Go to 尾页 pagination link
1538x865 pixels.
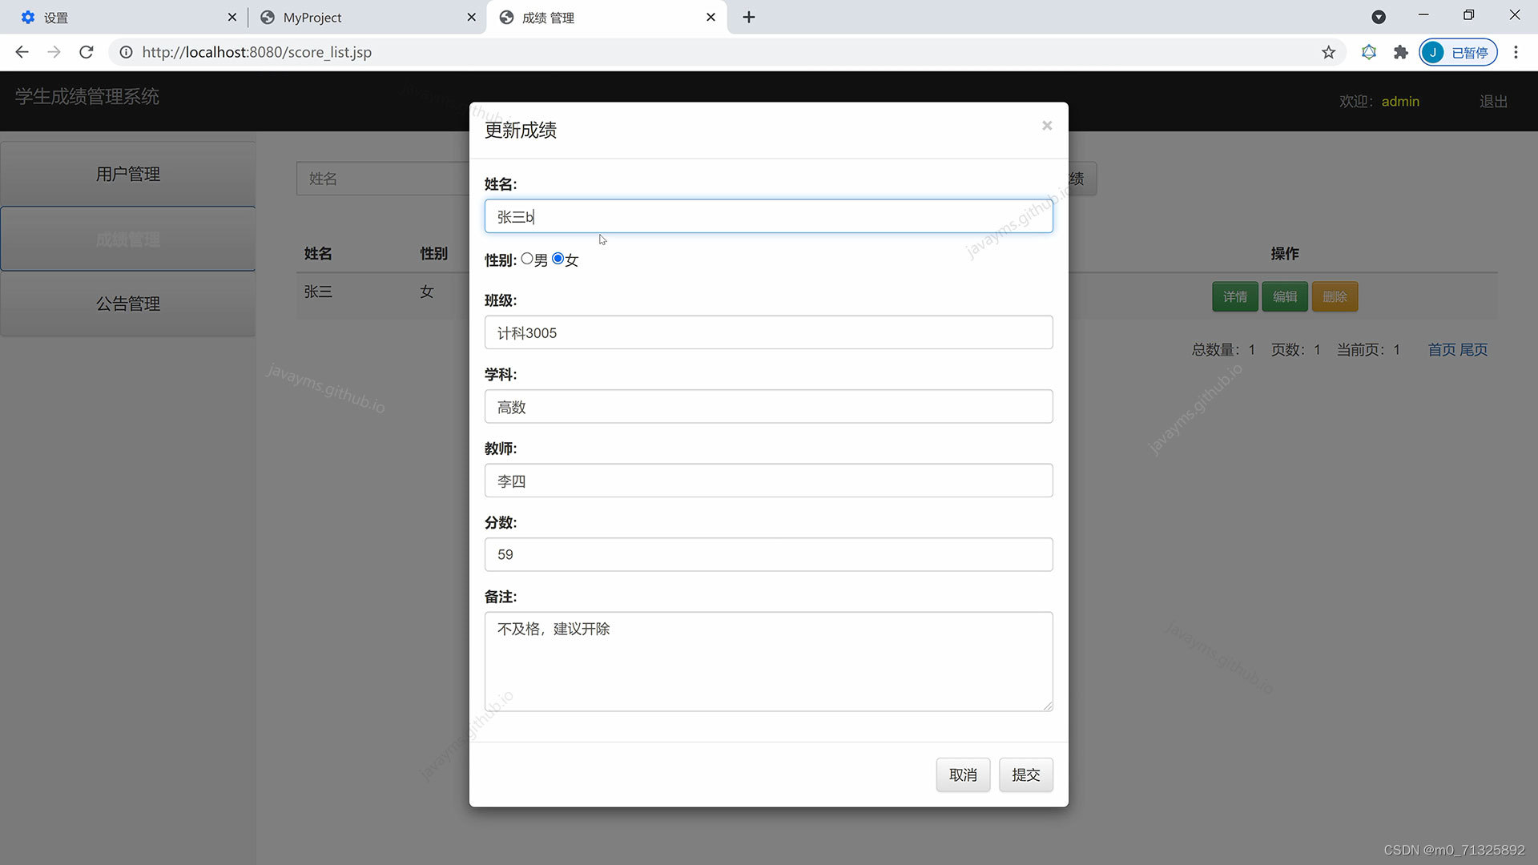coord(1474,350)
